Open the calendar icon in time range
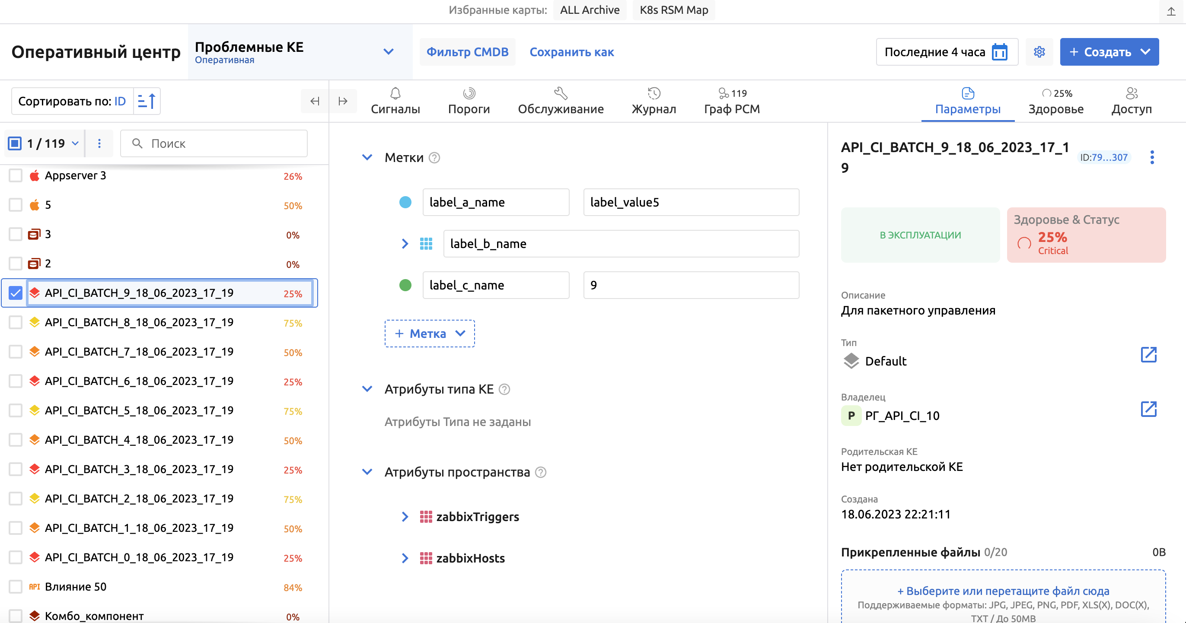 1000,52
